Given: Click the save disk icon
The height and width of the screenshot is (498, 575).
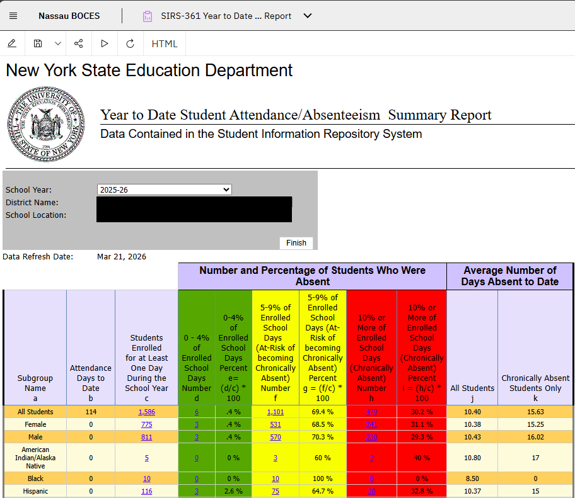Looking at the screenshot, I should [38, 43].
